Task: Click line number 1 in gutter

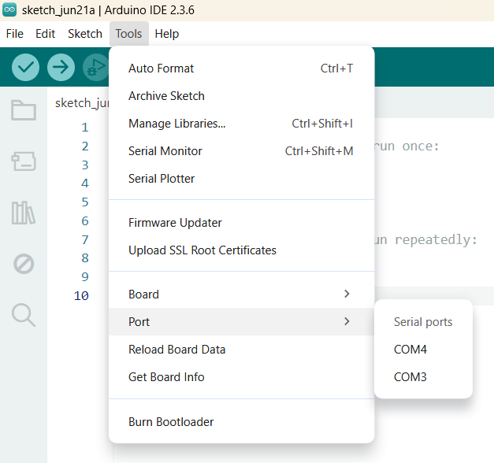Action: coord(85,128)
